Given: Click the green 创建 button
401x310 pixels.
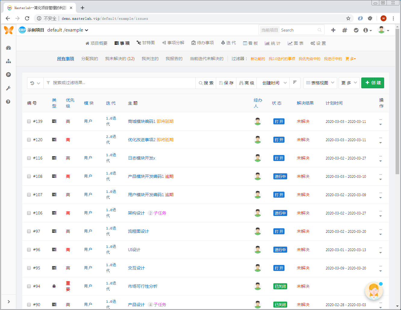Looking at the screenshot, I should pyautogui.click(x=373, y=83).
